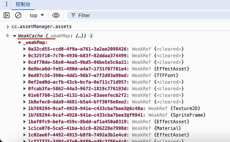230x142 pixels.
Task: Expand the 0e9bca6d EffectAsset entry
Action: [25, 69]
